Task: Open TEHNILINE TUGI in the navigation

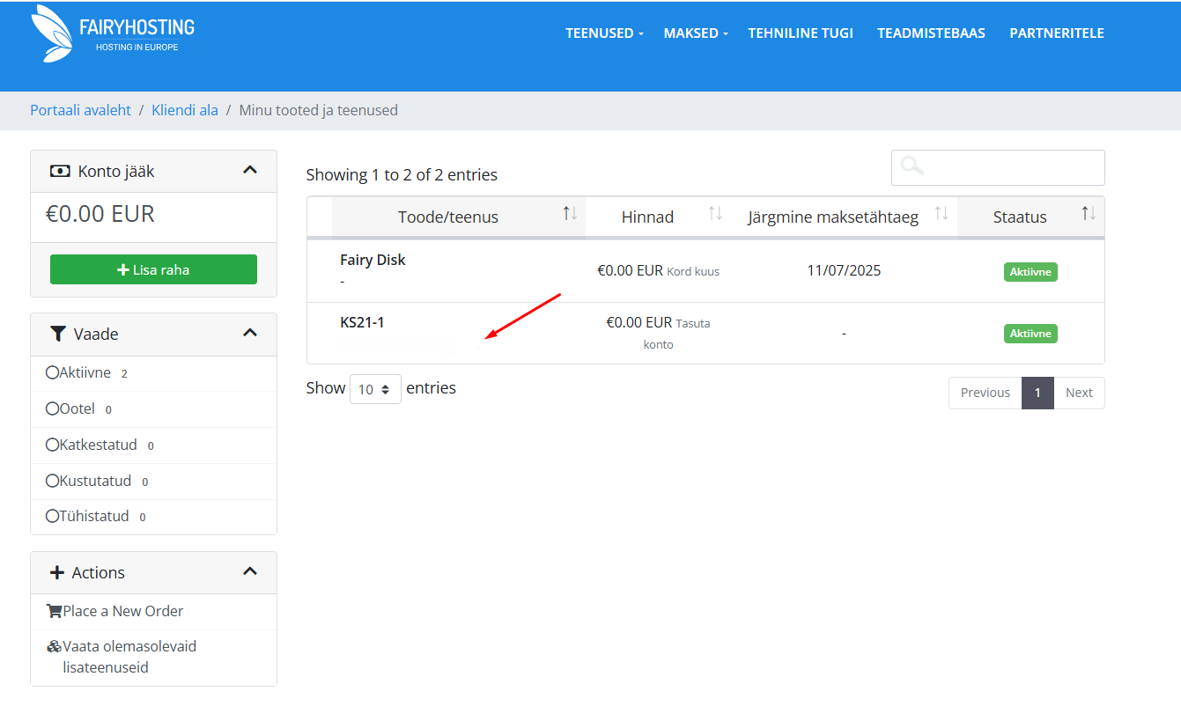Action: 801,33
